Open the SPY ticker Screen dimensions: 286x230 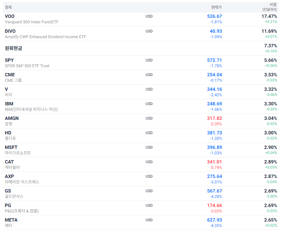[x=9, y=60]
